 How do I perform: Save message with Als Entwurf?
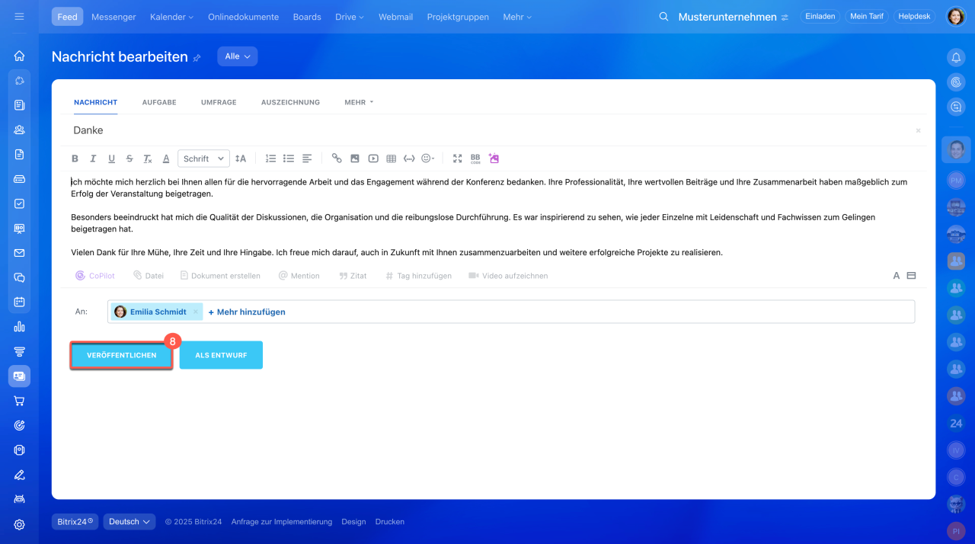click(x=221, y=355)
